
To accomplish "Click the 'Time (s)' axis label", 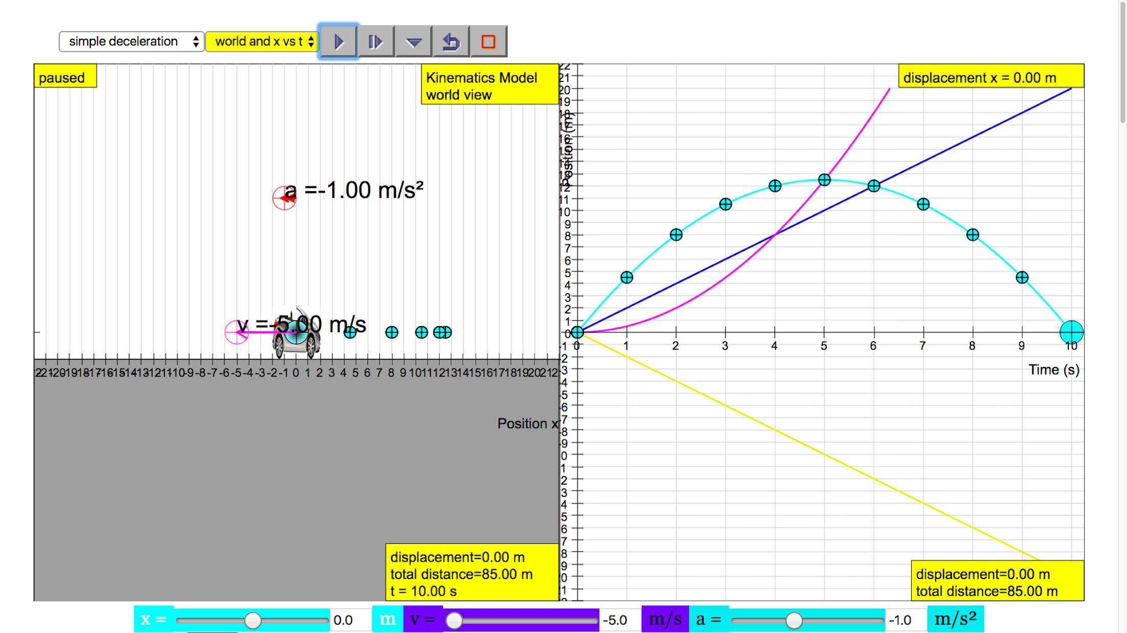I will pyautogui.click(x=1053, y=370).
